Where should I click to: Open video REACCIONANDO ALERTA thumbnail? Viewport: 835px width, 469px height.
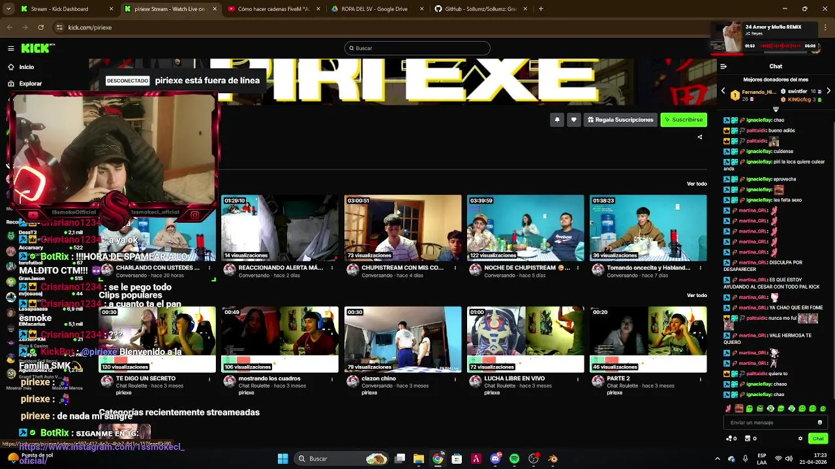[x=279, y=228]
